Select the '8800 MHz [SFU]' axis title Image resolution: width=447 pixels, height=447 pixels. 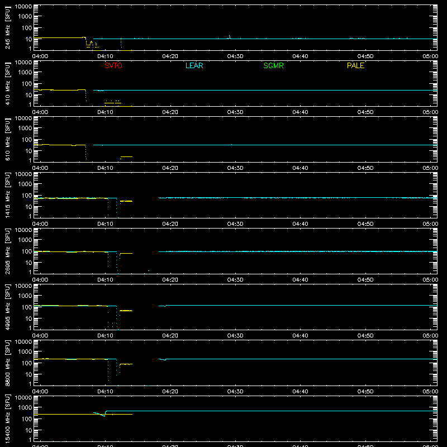(x=8, y=363)
